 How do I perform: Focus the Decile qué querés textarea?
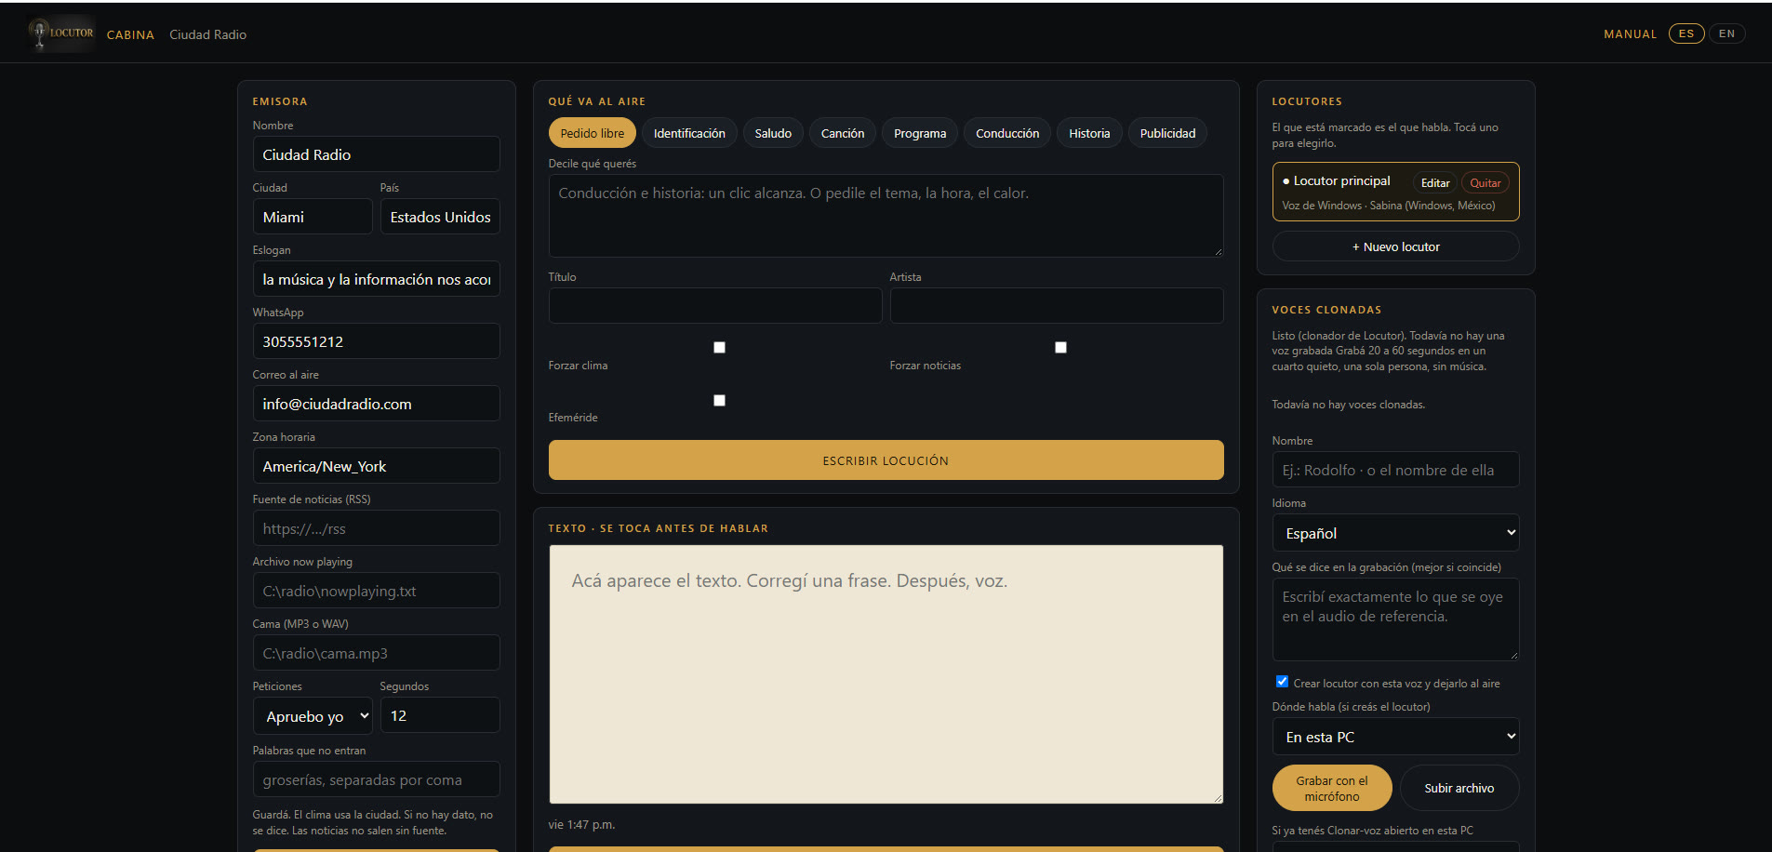(x=886, y=216)
